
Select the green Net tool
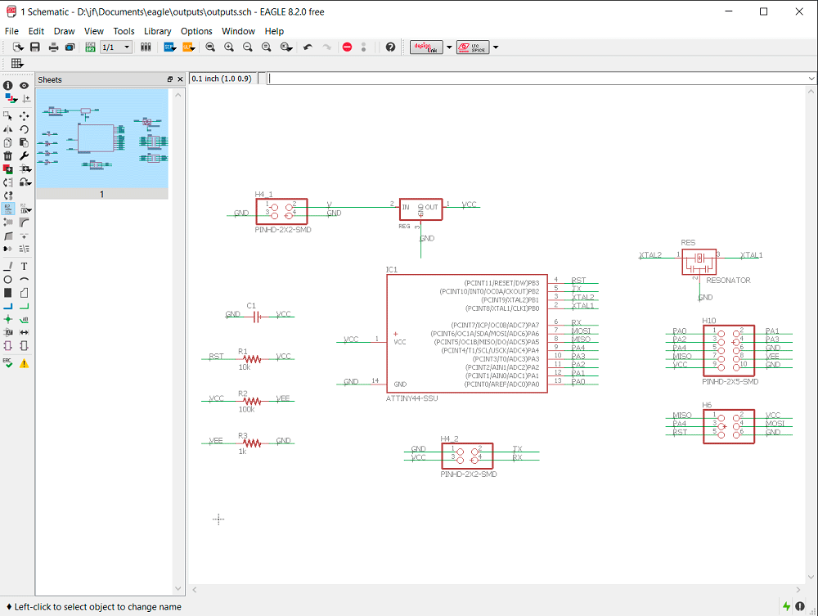tap(24, 306)
